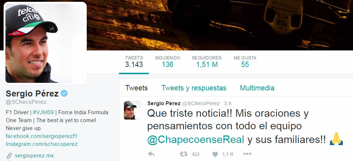Click the link chain icon beside sergioperez.mx
The image size is (353, 161).
[9, 156]
